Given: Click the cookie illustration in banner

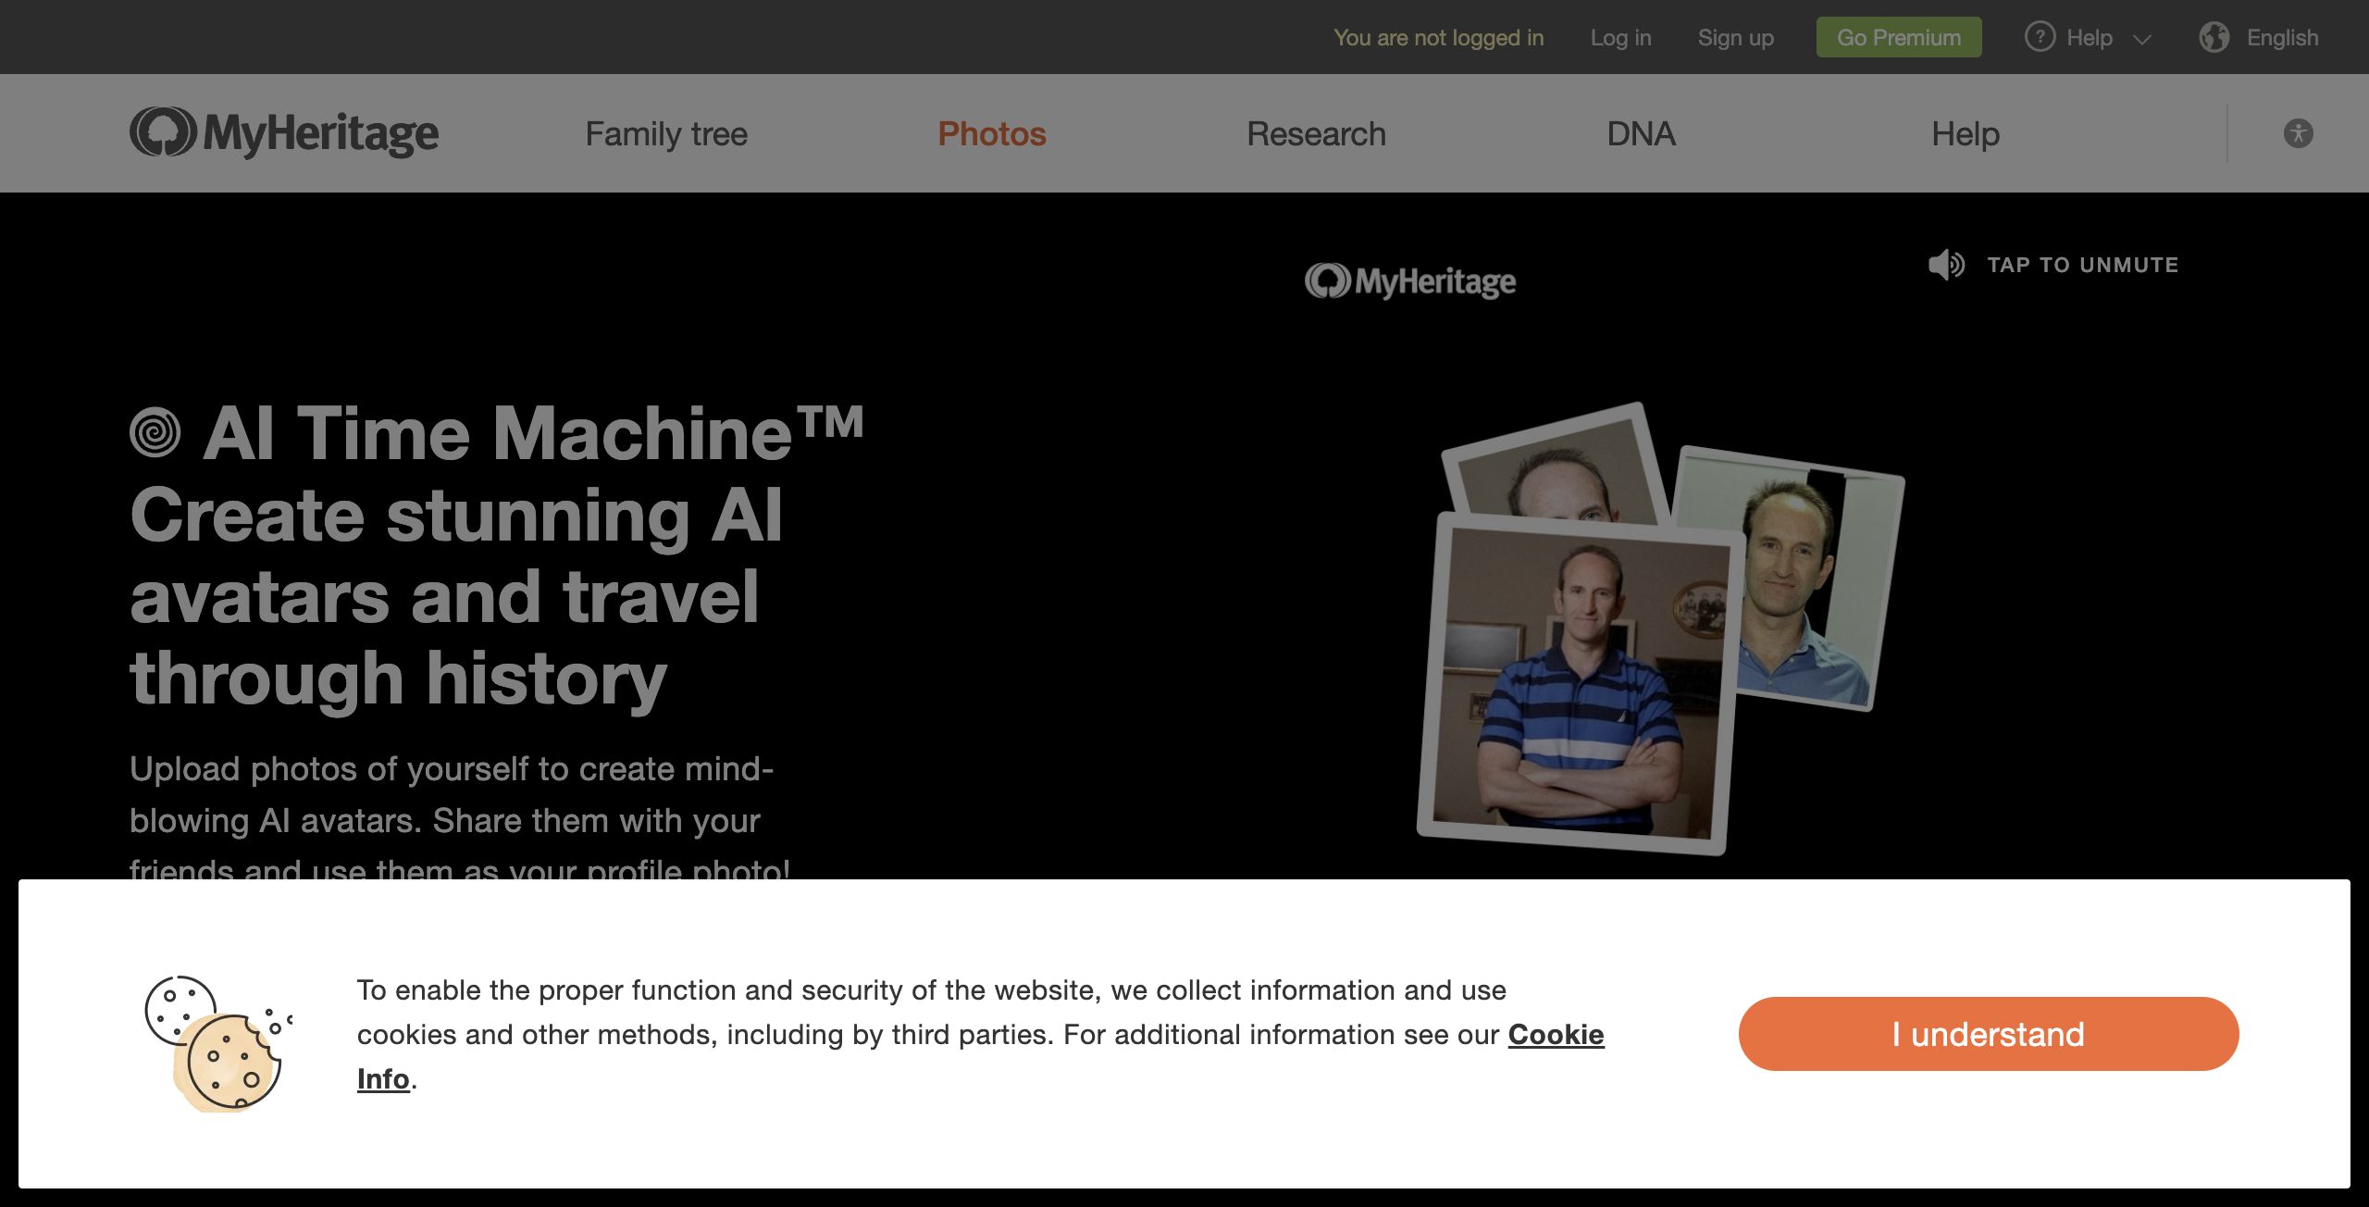Looking at the screenshot, I should 218,1043.
